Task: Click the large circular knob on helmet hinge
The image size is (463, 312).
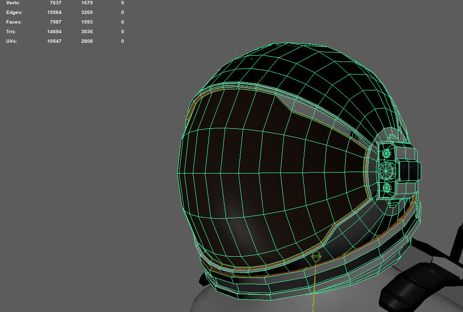Action: tap(387, 171)
